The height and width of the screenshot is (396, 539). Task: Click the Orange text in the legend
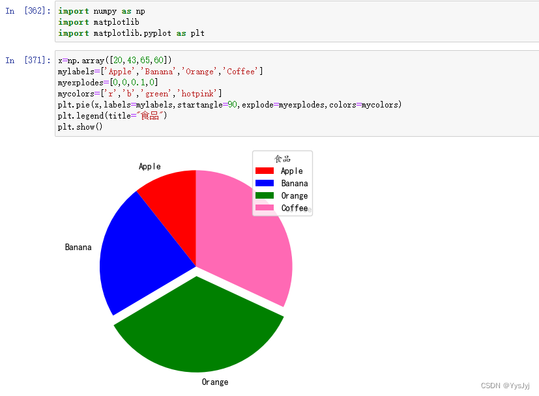point(295,196)
